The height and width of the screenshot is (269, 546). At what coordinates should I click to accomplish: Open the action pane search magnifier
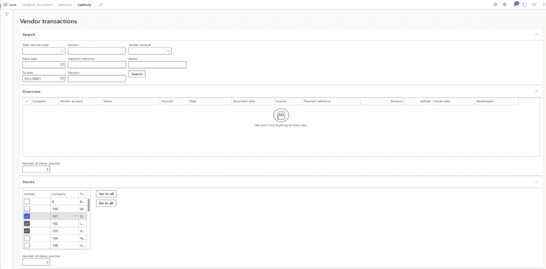pyautogui.click(x=101, y=5)
